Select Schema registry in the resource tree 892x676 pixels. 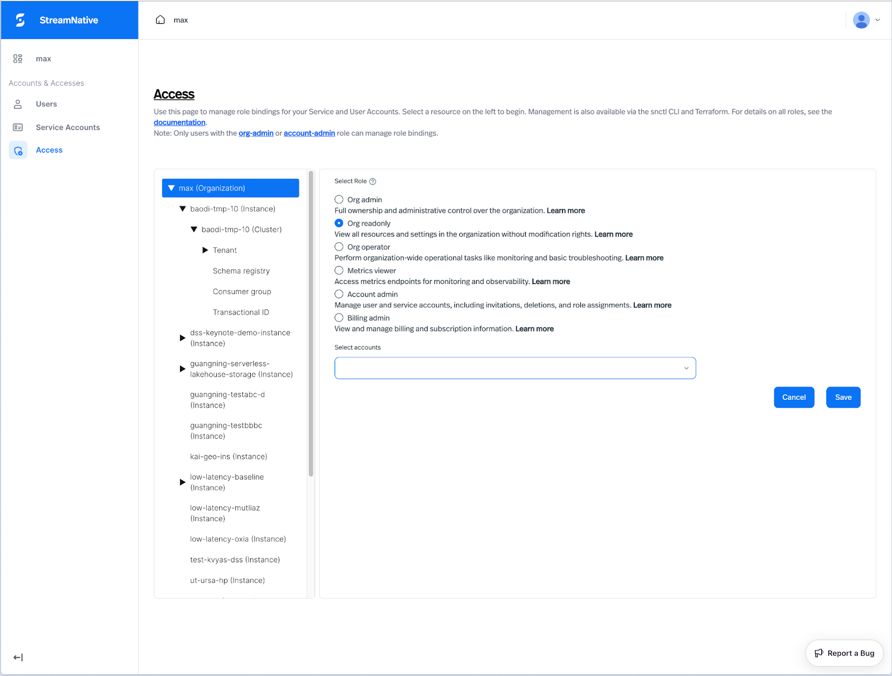coord(241,271)
